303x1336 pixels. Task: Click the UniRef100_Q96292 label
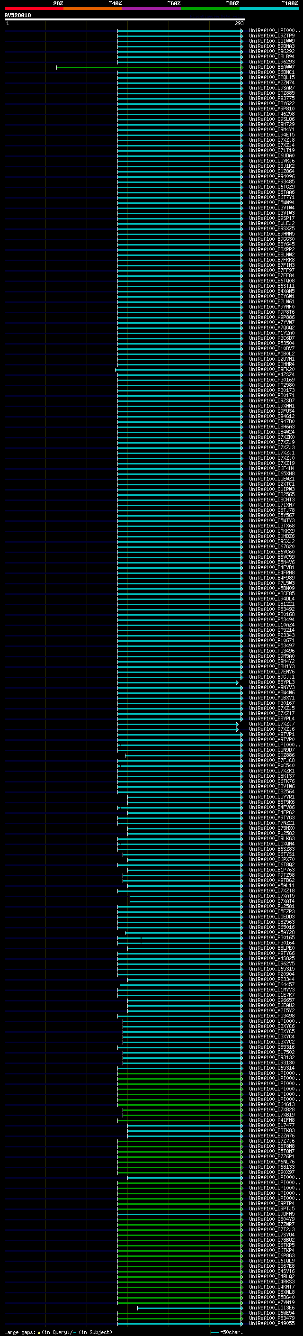(272, 51)
